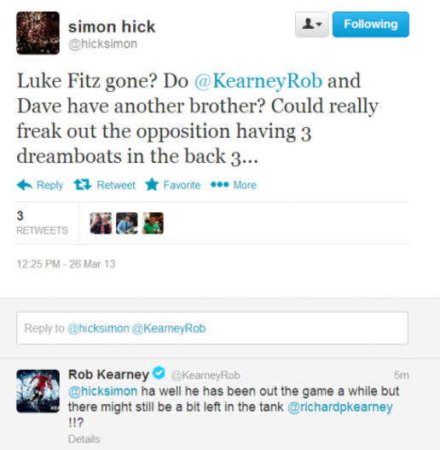Open the simon hick name link

coord(112,26)
